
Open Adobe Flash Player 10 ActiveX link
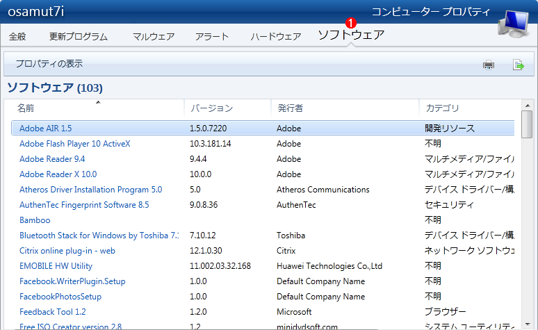point(75,144)
